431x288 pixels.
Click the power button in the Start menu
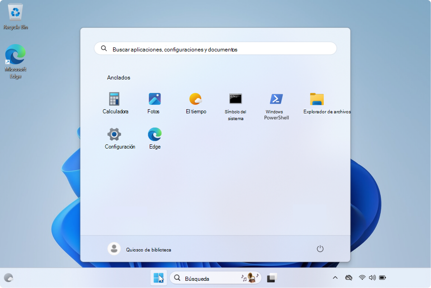click(320, 249)
